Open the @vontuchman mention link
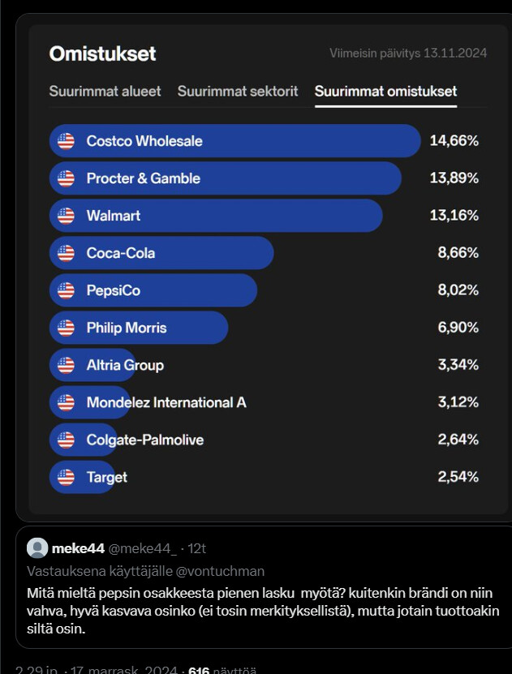 tap(220, 571)
